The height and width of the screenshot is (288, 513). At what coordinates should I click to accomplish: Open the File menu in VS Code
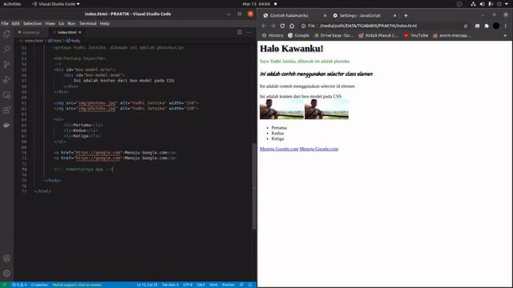tap(5, 23)
